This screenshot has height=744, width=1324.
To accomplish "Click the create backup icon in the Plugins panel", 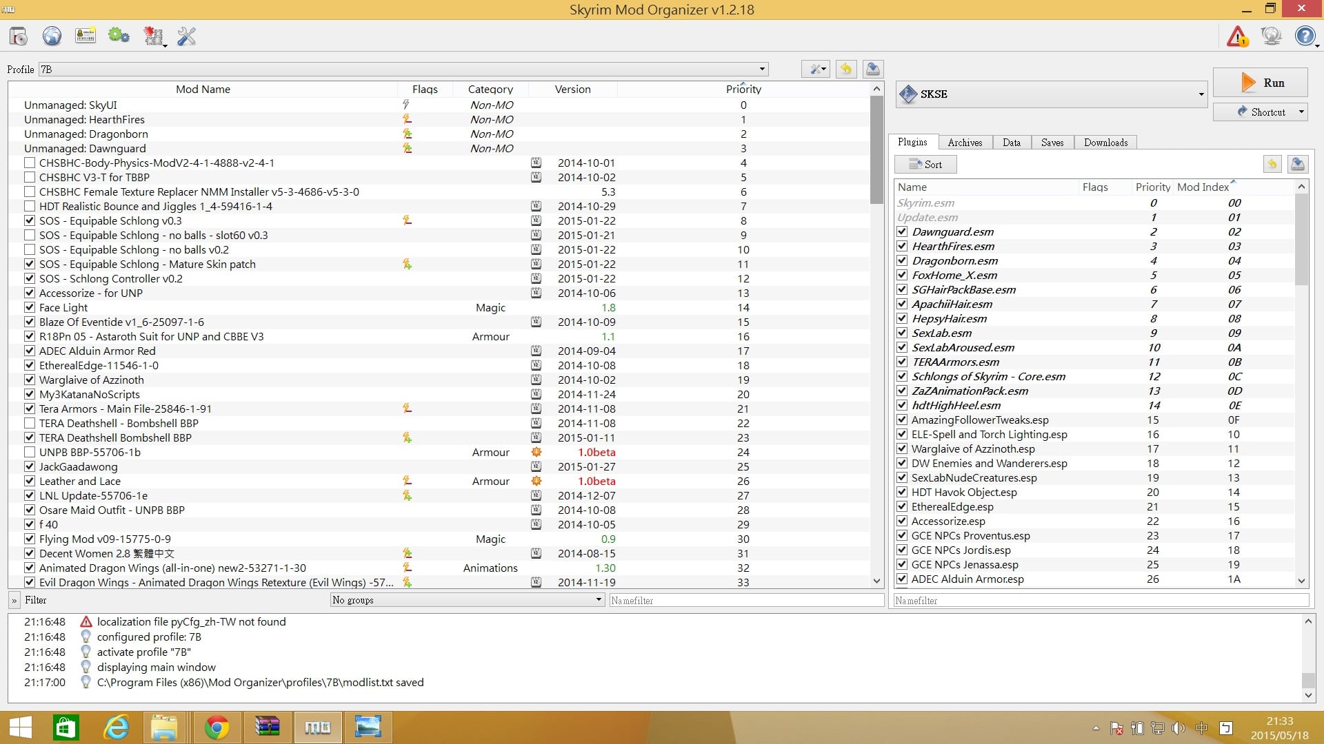I will [1298, 164].
